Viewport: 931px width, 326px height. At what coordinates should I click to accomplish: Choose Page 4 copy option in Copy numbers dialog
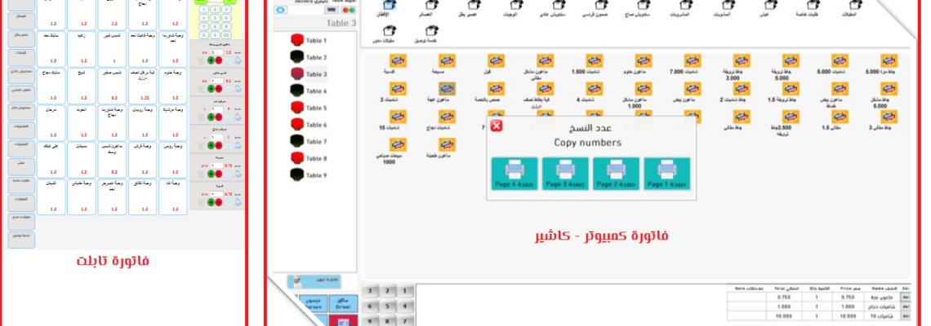(514, 174)
